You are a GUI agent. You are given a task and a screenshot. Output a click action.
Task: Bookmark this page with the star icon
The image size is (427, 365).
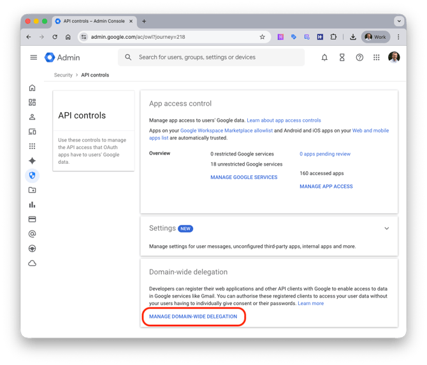(262, 37)
